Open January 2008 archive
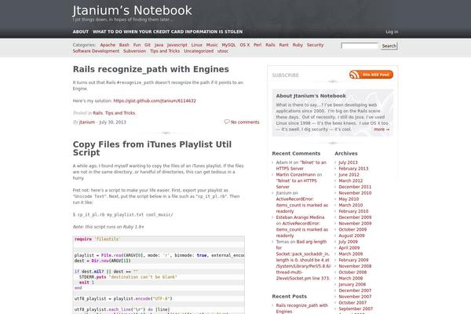The width and height of the screenshot is (471, 314). tap(352, 284)
